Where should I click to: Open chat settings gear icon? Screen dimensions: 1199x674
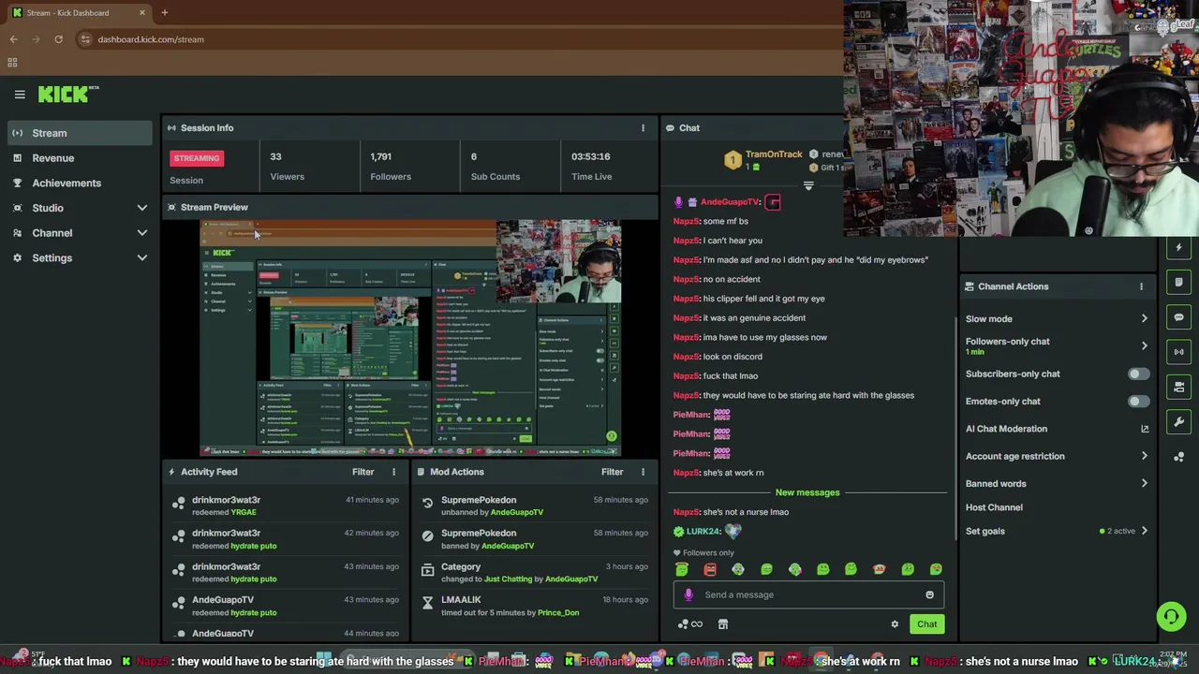[895, 624]
